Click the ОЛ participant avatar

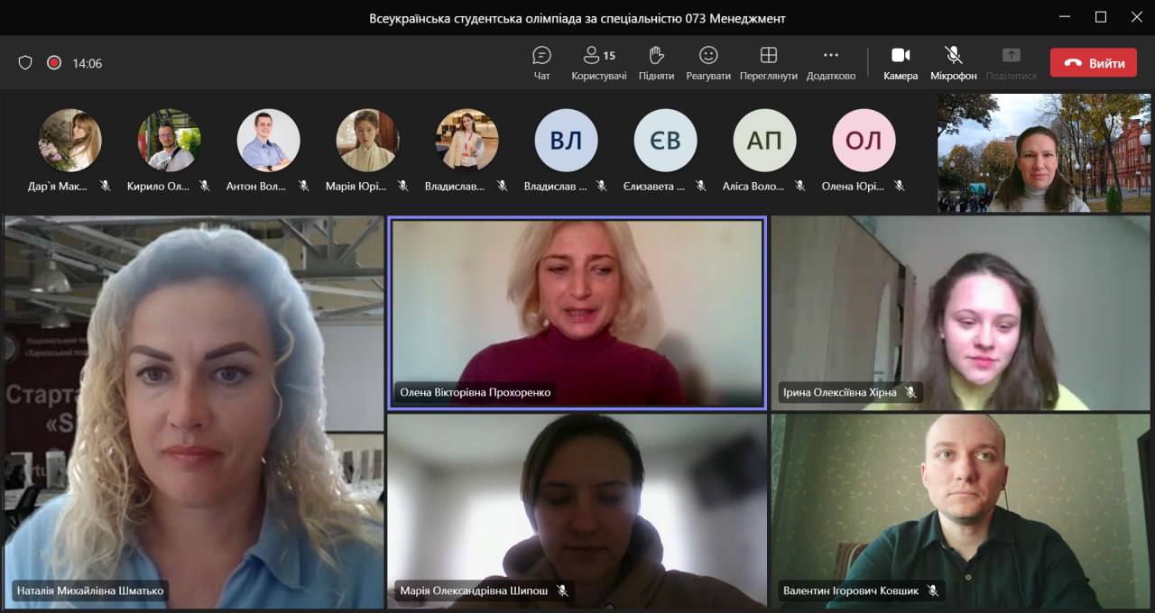[864, 141]
